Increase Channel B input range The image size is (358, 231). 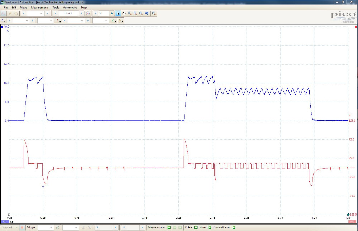tap(88, 21)
